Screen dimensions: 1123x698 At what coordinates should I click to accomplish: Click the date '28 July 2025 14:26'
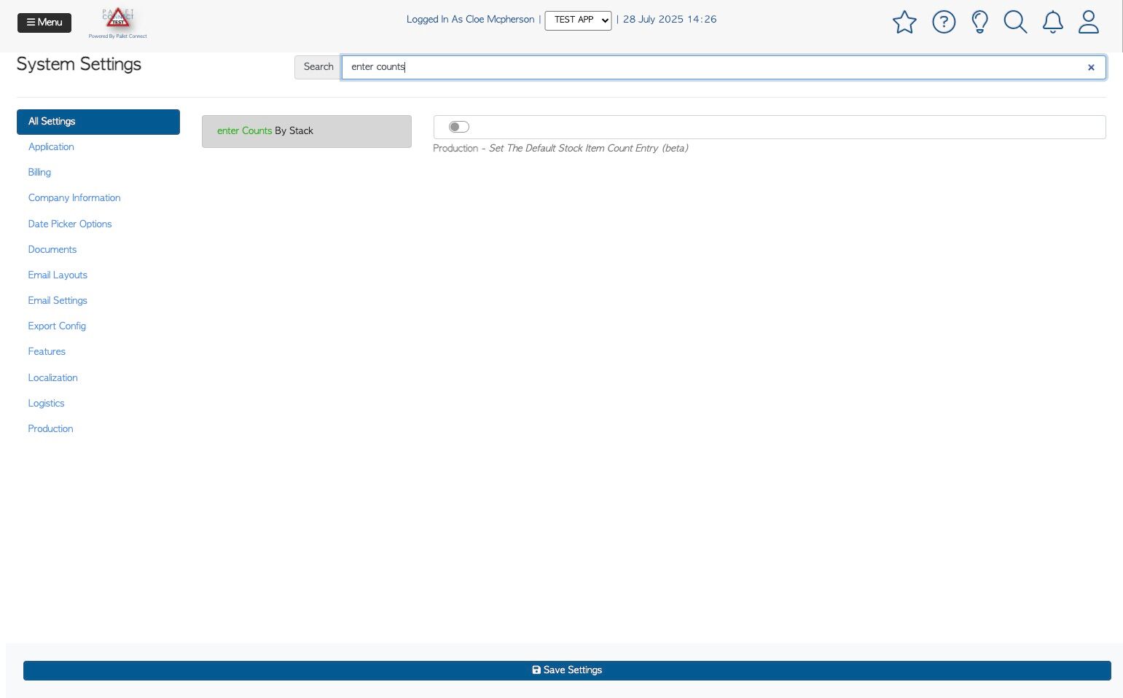coord(670,20)
